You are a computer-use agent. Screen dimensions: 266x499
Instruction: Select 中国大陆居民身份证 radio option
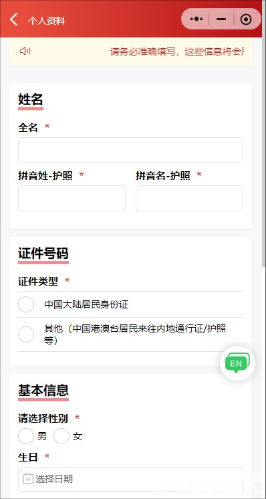[26, 304]
